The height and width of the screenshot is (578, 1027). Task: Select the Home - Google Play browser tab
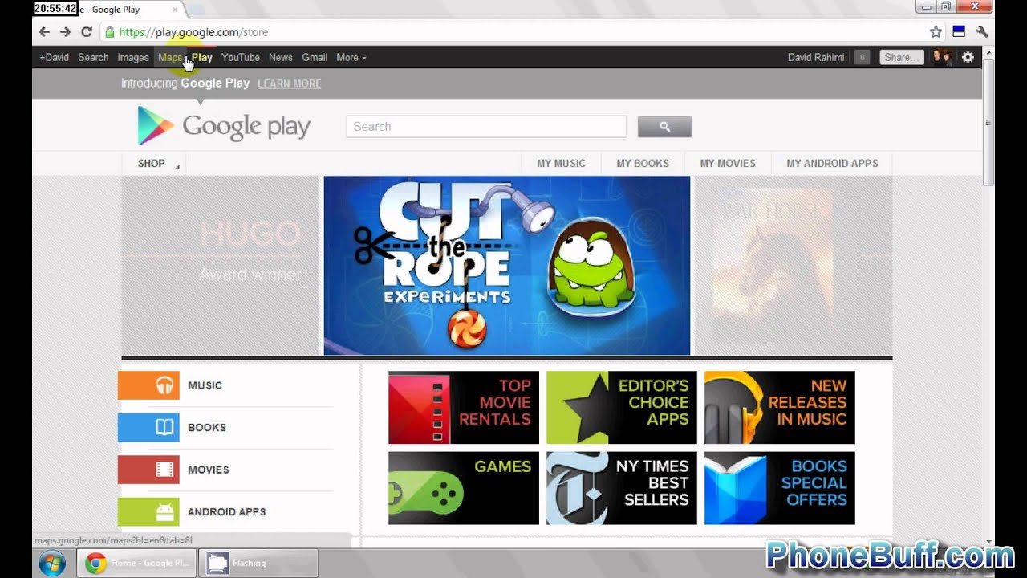coord(112,10)
